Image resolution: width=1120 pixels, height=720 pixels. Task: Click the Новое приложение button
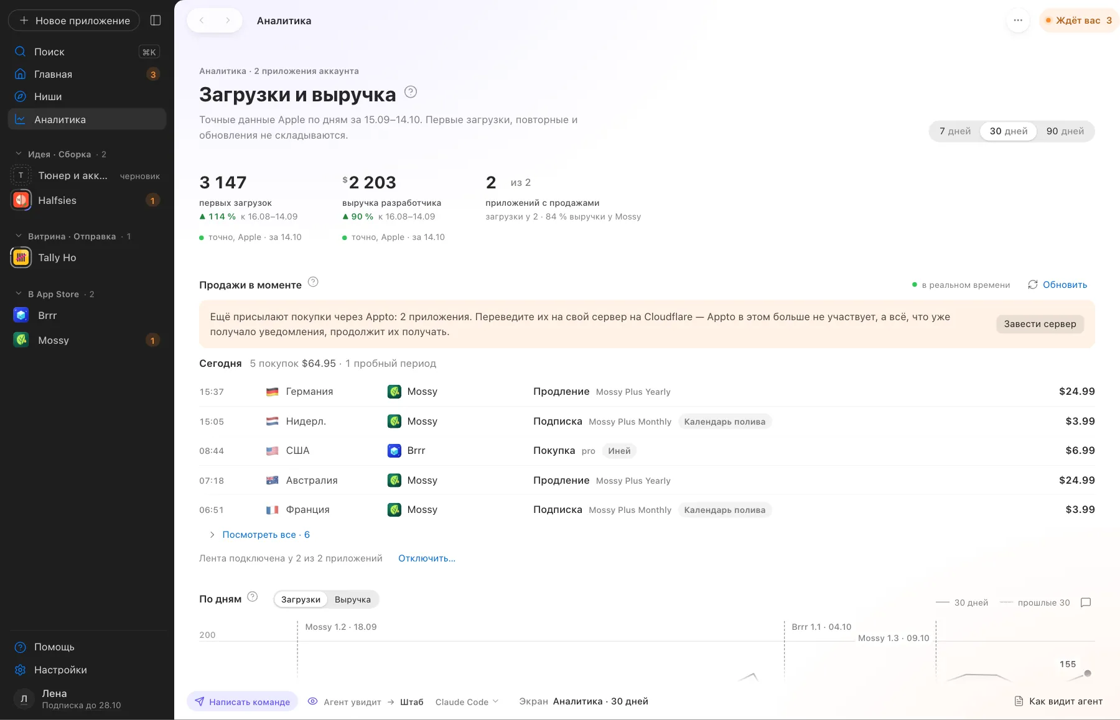click(x=74, y=21)
